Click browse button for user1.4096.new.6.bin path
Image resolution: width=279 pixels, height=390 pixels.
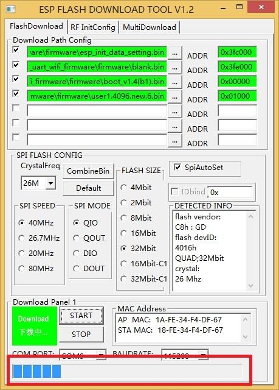[175, 97]
